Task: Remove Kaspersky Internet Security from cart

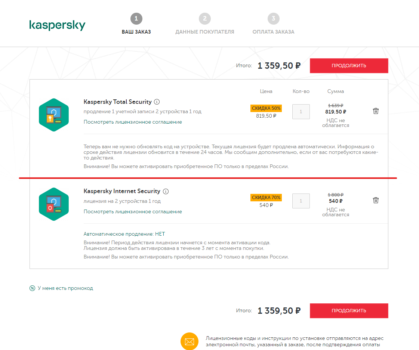Action: point(376,200)
